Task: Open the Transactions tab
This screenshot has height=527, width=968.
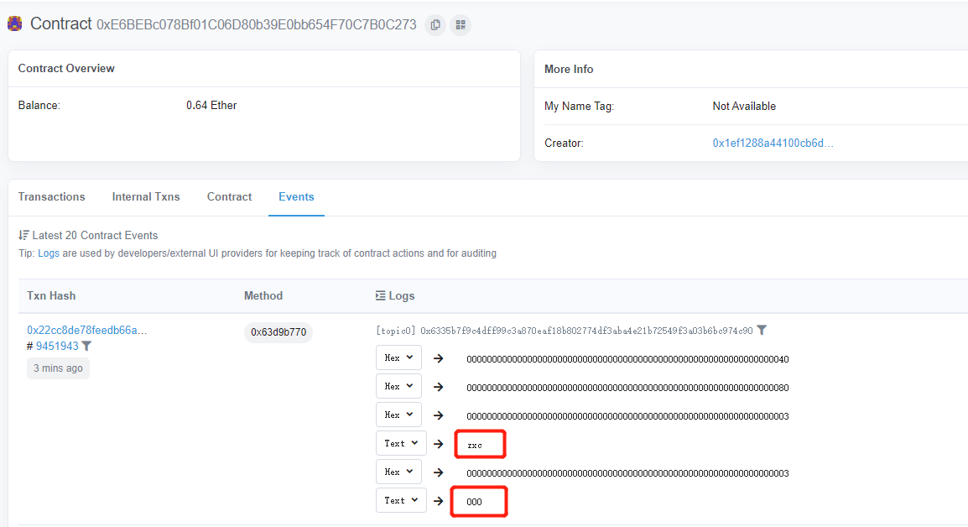Action: tap(52, 196)
